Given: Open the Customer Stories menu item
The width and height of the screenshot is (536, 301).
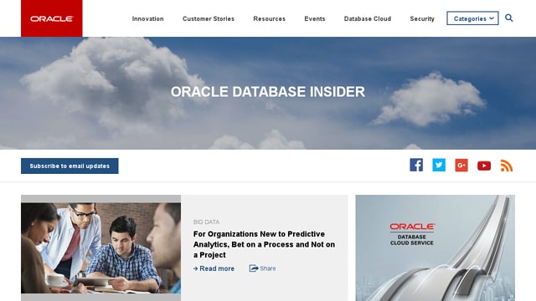Looking at the screenshot, I should coord(209,18).
